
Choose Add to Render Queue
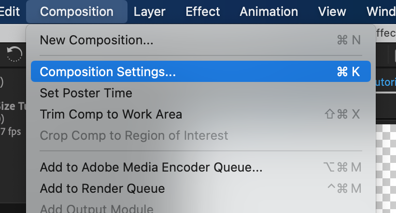tap(102, 188)
